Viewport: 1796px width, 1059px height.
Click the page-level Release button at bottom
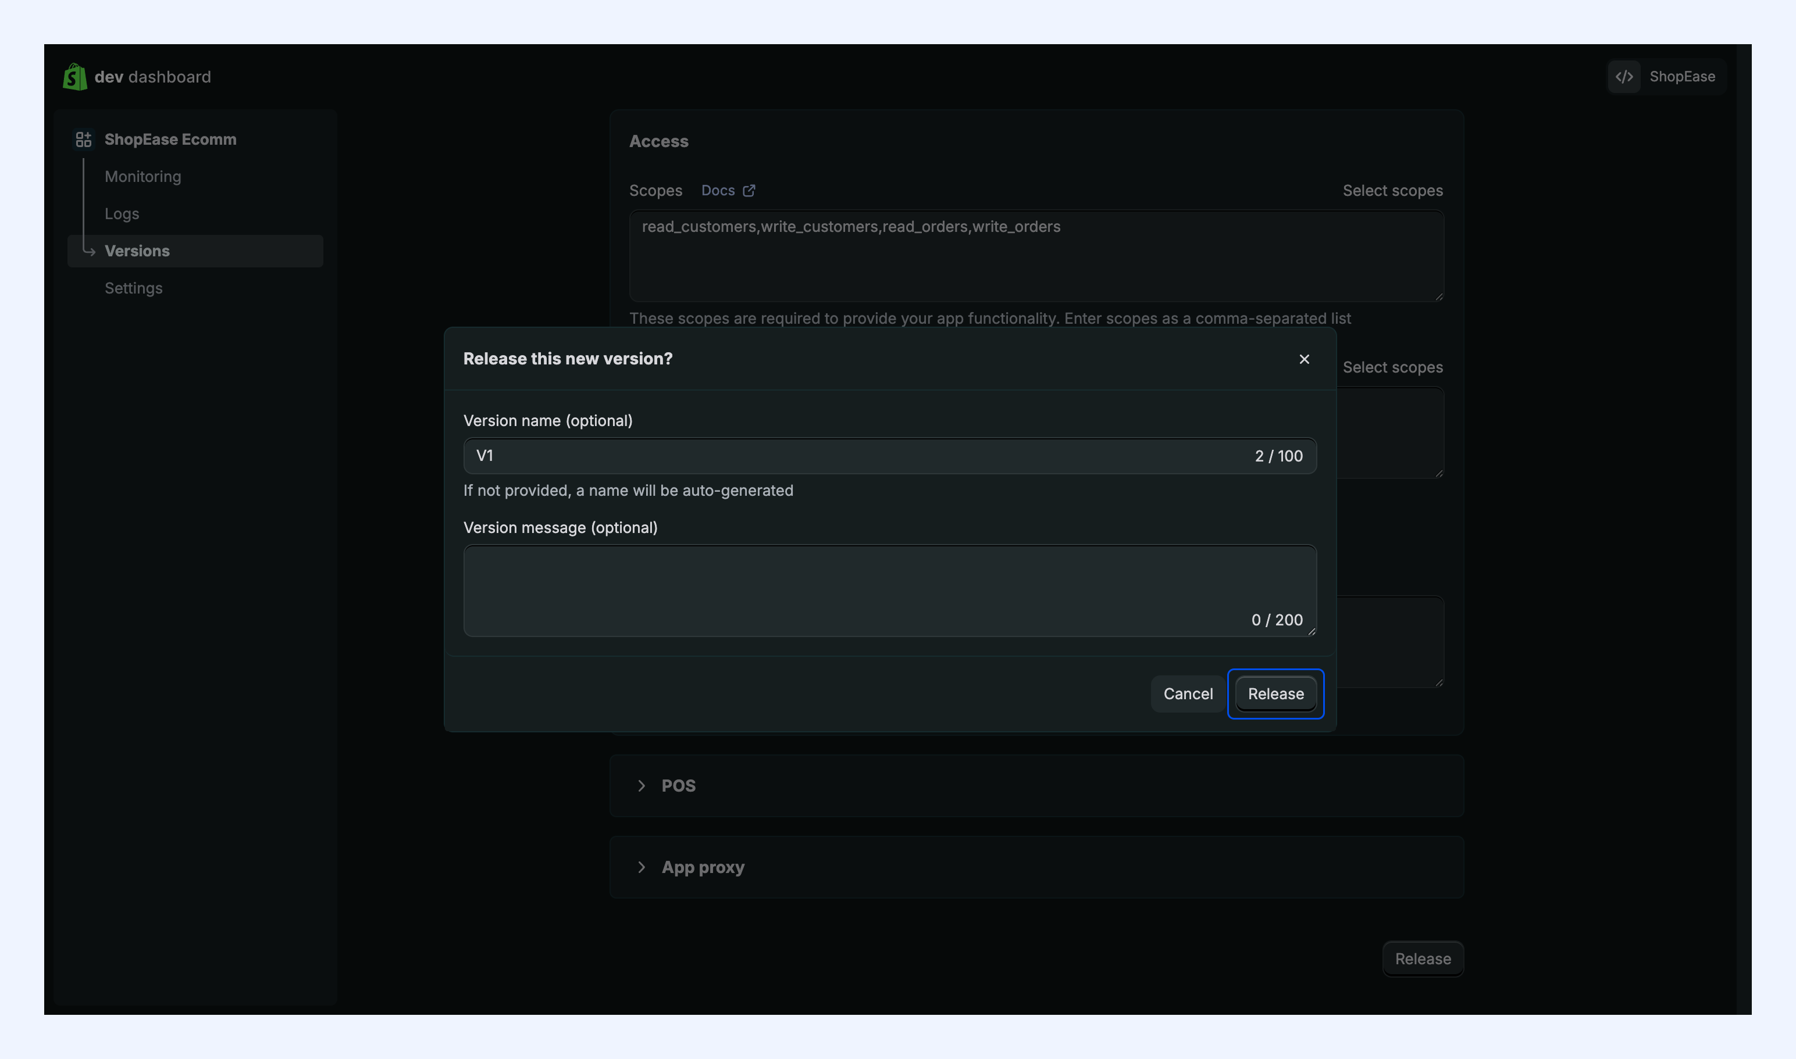(1423, 959)
